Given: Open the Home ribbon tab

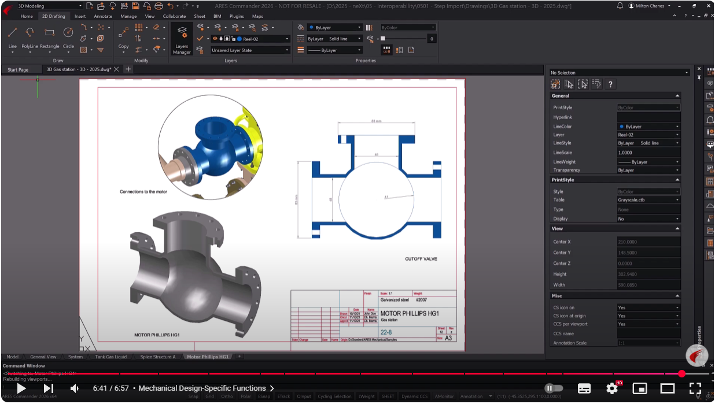Looking at the screenshot, I should (x=27, y=16).
